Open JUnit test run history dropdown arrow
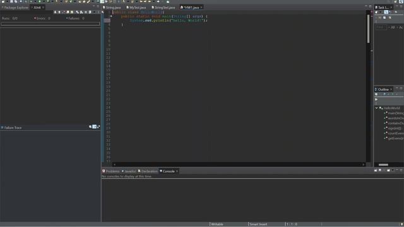The height and width of the screenshot is (227, 404). point(94,12)
